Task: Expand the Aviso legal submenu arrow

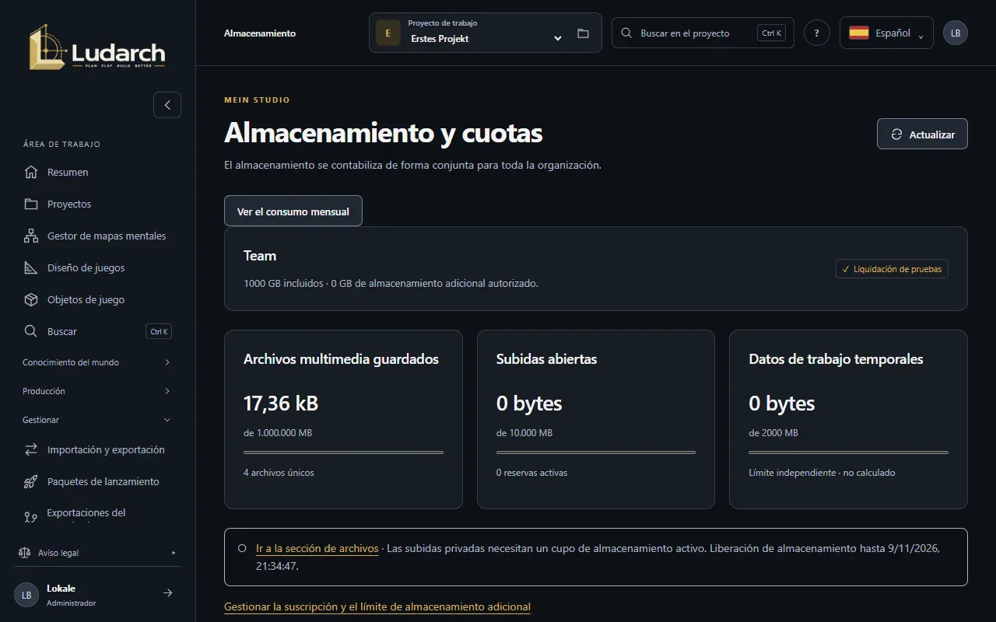Action: click(x=174, y=553)
